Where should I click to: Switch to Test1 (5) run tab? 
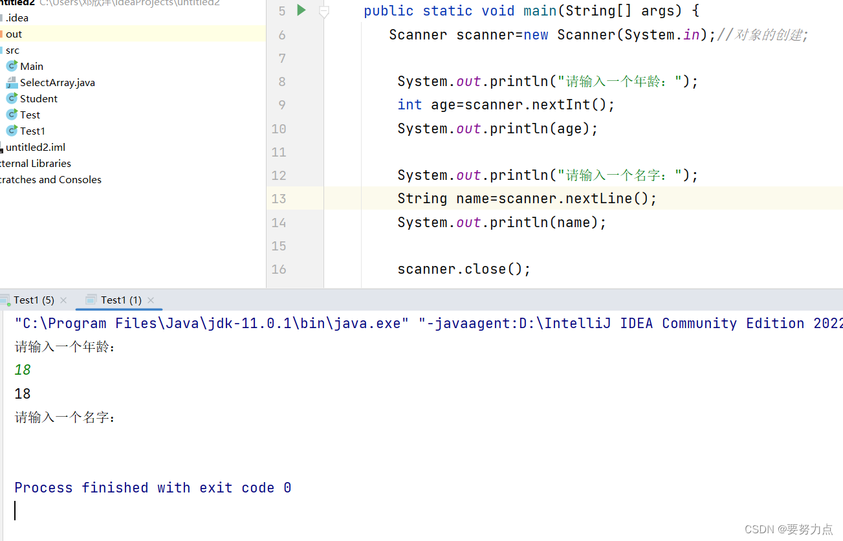34,300
